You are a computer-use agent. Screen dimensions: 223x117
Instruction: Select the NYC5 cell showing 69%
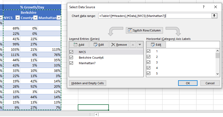click(x=12, y=28)
